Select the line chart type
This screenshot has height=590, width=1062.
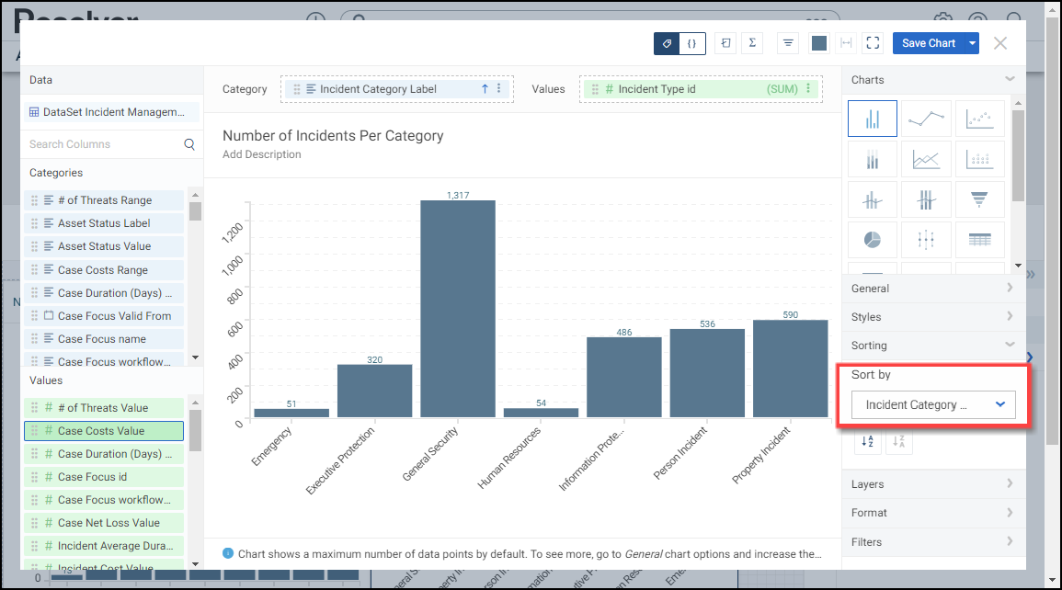pos(926,119)
